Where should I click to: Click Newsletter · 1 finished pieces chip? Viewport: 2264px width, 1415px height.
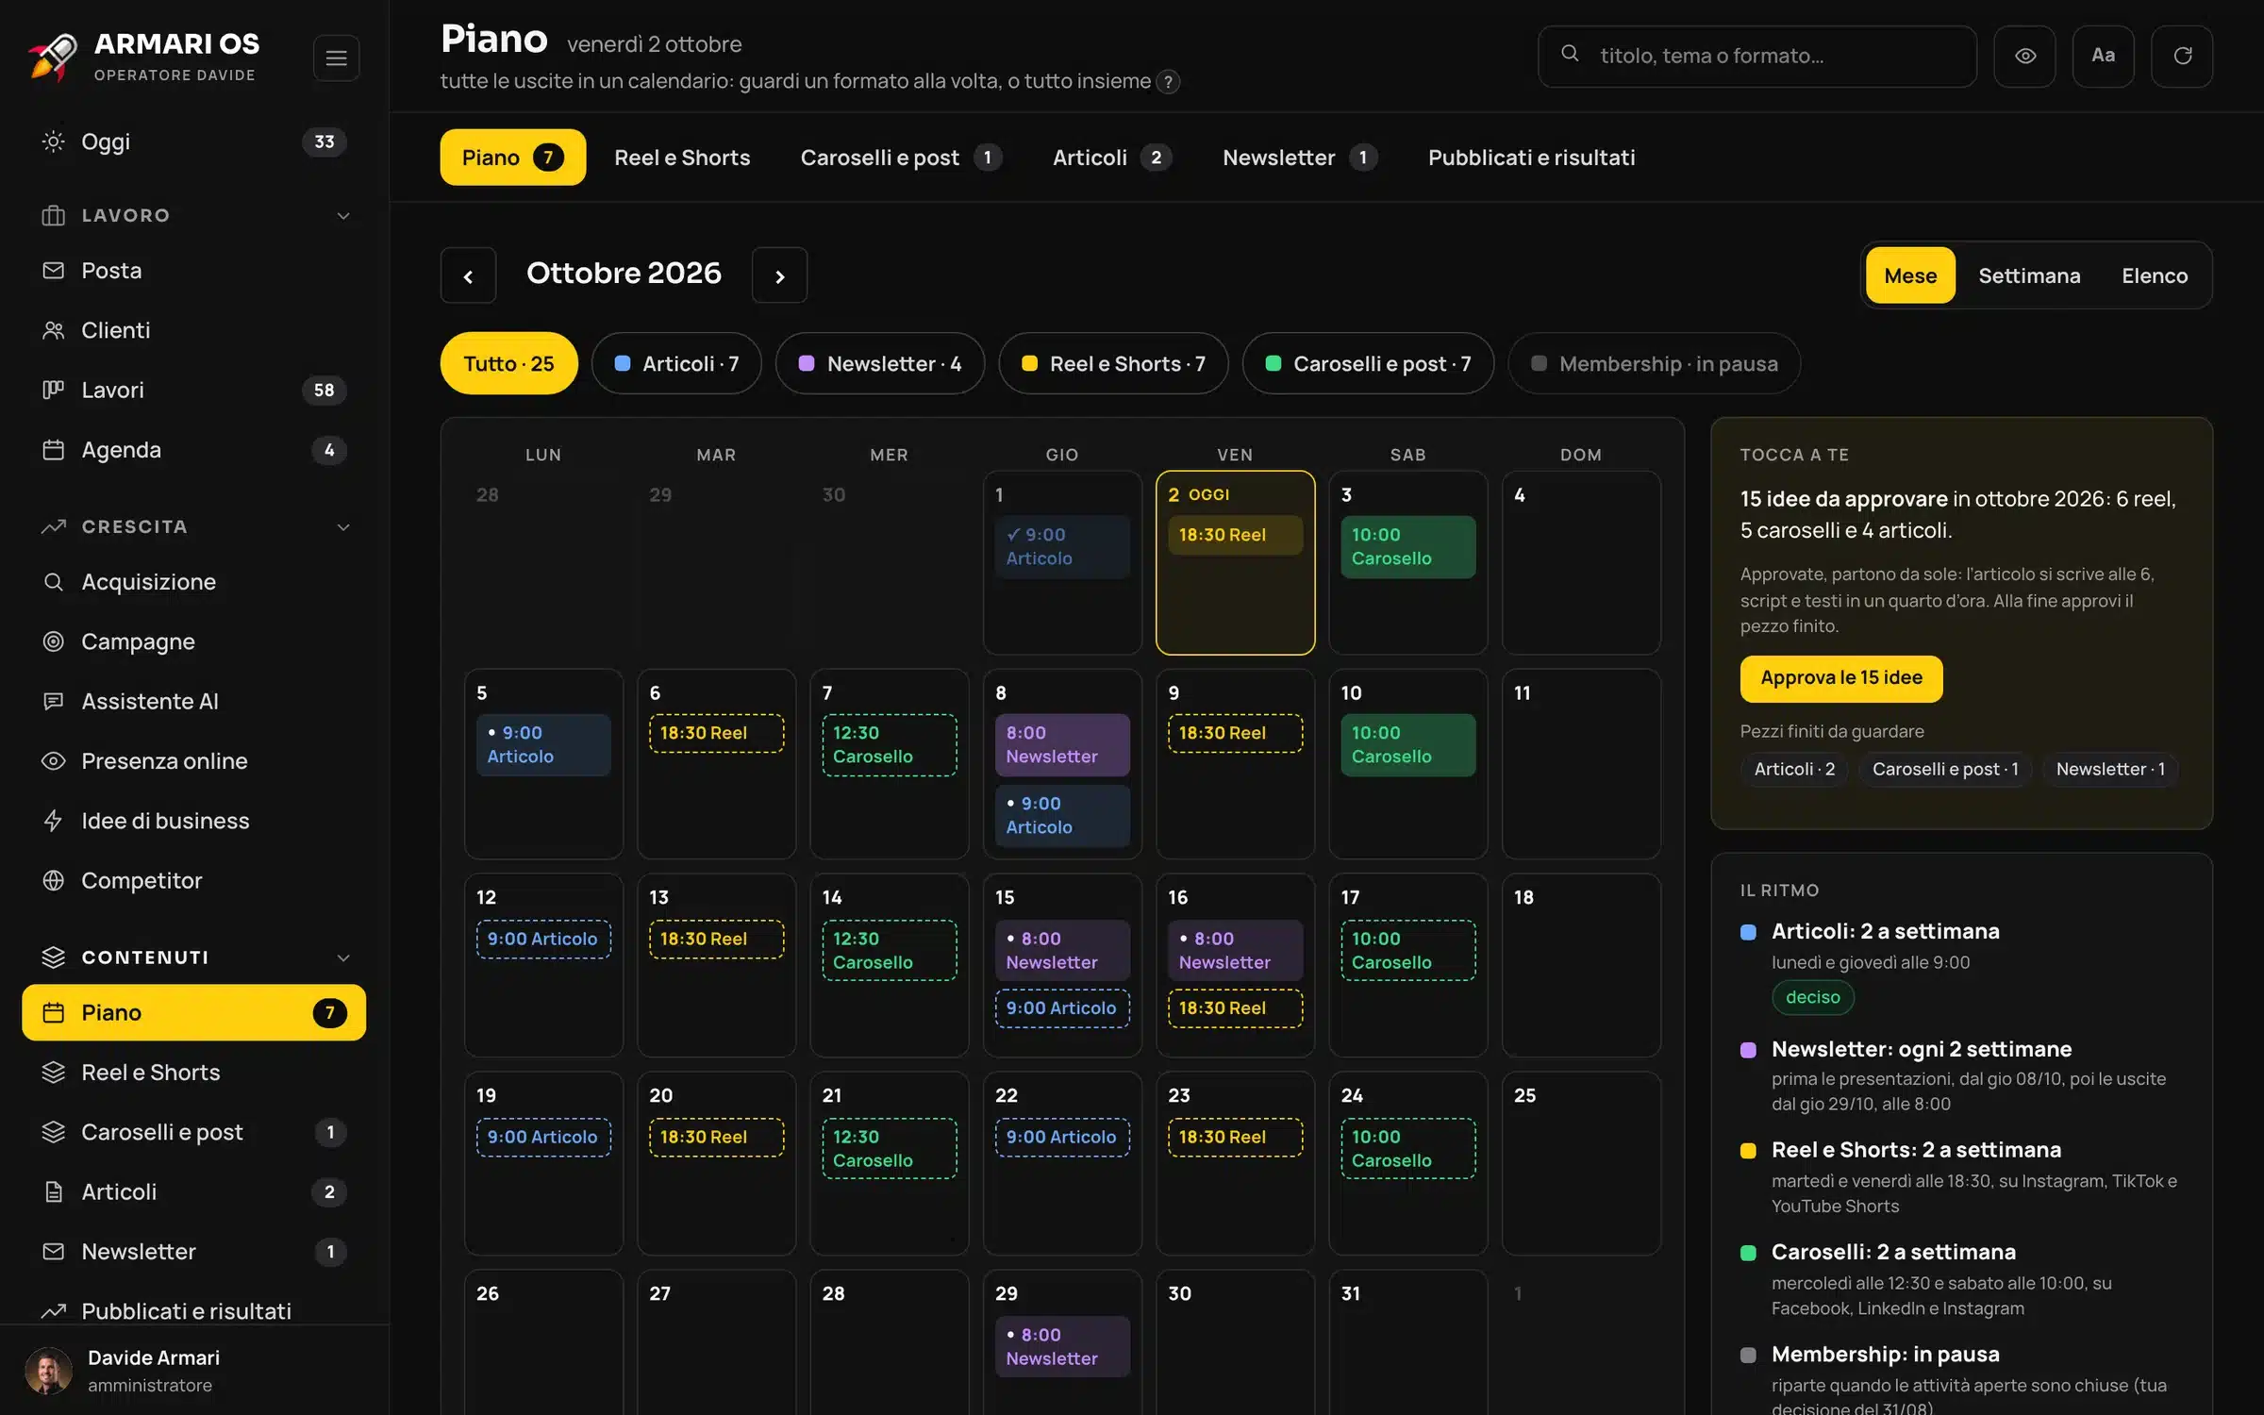[x=2110, y=769]
